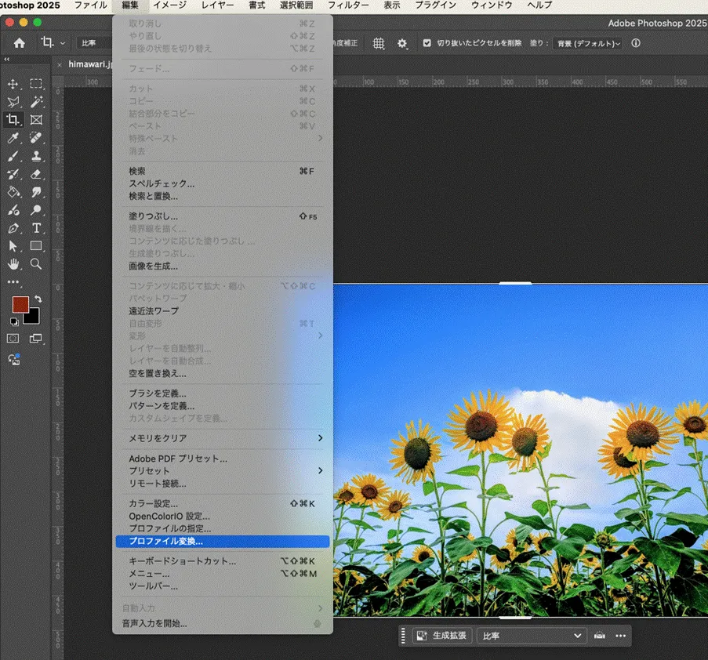Reset default foreground and background colors
This screenshot has width=708, height=660.
pos(13,321)
